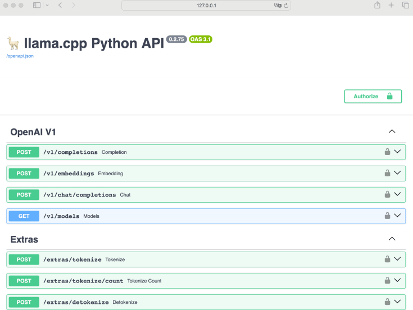Open a new tab with plus icon

[391, 5]
